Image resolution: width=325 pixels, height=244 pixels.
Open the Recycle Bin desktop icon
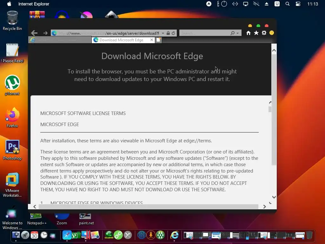point(12,21)
